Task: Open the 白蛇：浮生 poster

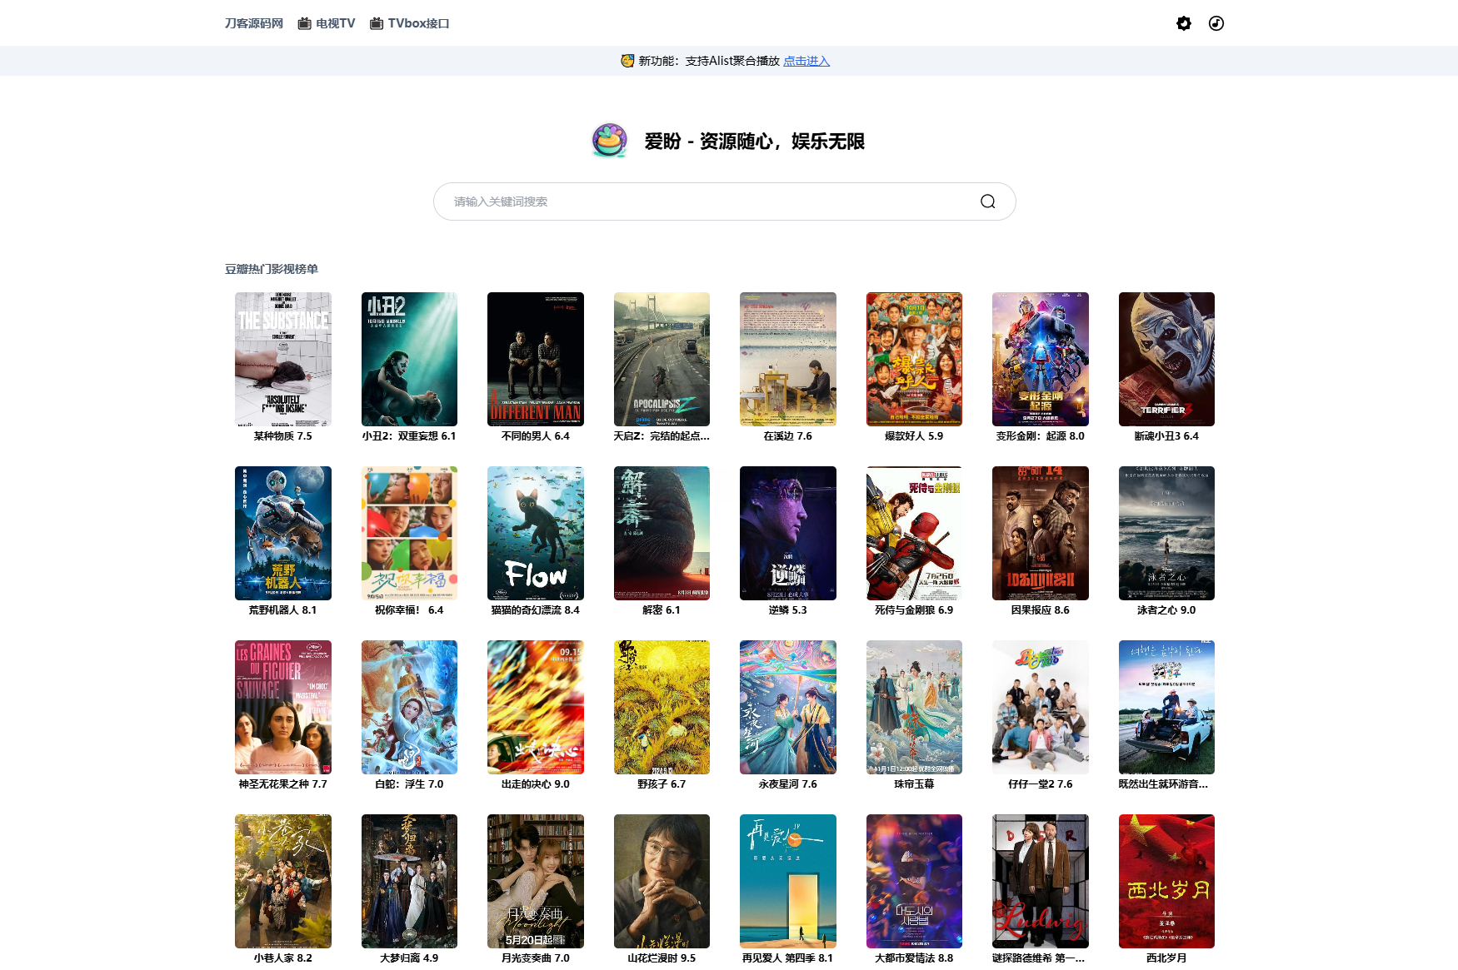Action: 409,707
